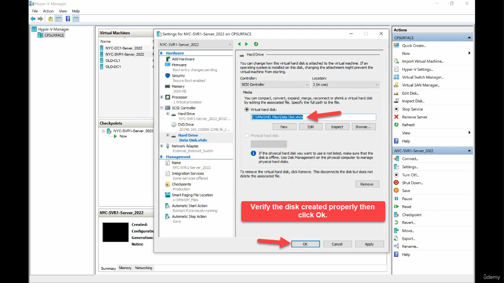Viewport: 504px width, 283px height.
Task: Switch to the Networking tab
Action: tap(144, 268)
